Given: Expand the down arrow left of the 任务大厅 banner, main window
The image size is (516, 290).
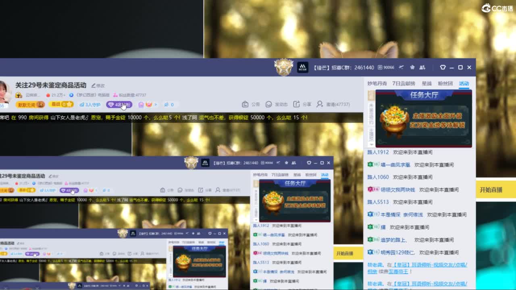Looking at the screenshot, I should [371, 144].
